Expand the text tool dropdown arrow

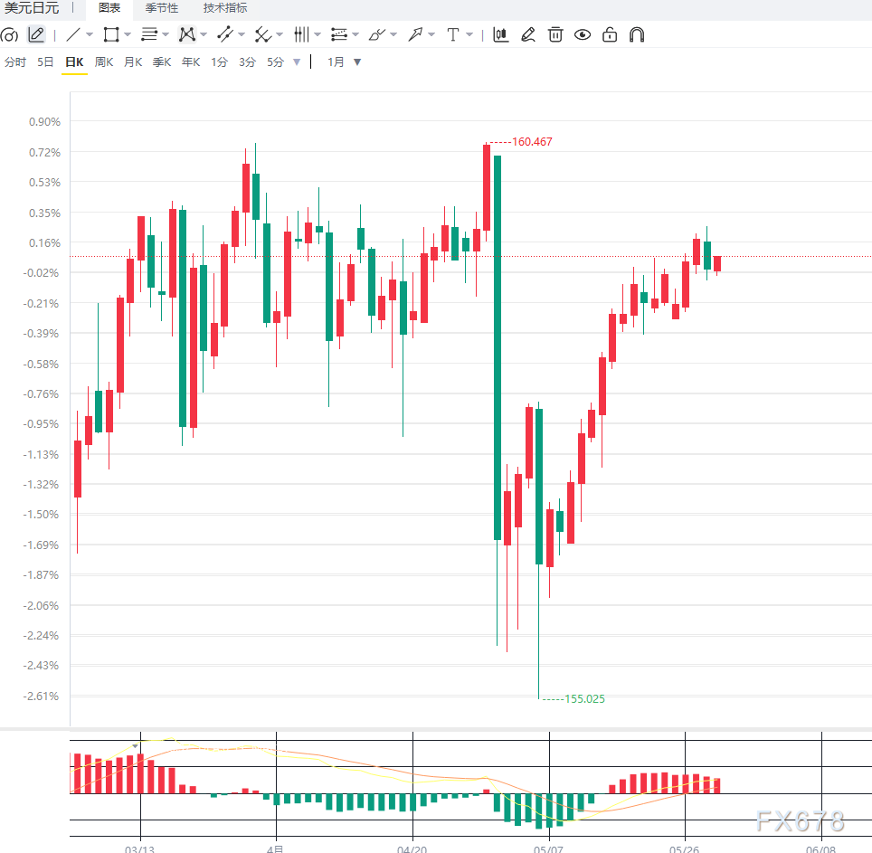tap(469, 35)
